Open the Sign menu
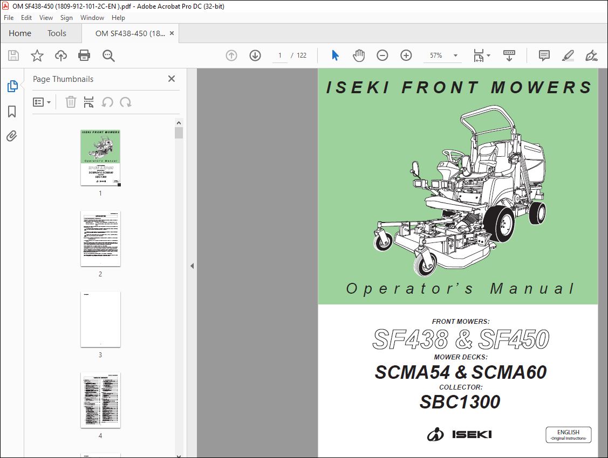The height and width of the screenshot is (458, 608). point(66,18)
